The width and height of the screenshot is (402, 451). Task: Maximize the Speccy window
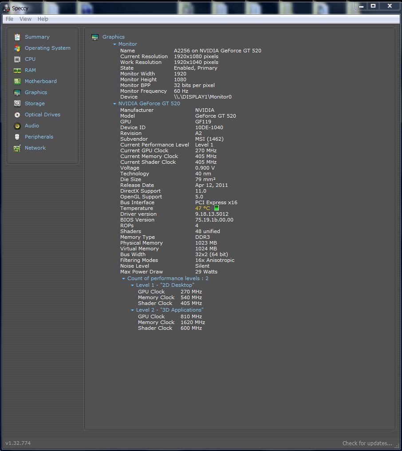coord(373,6)
